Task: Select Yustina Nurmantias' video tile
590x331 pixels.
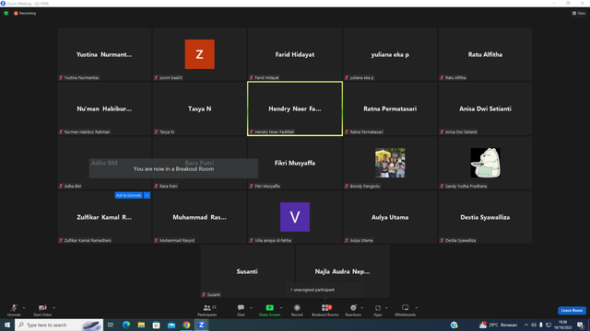Action: 104,54
